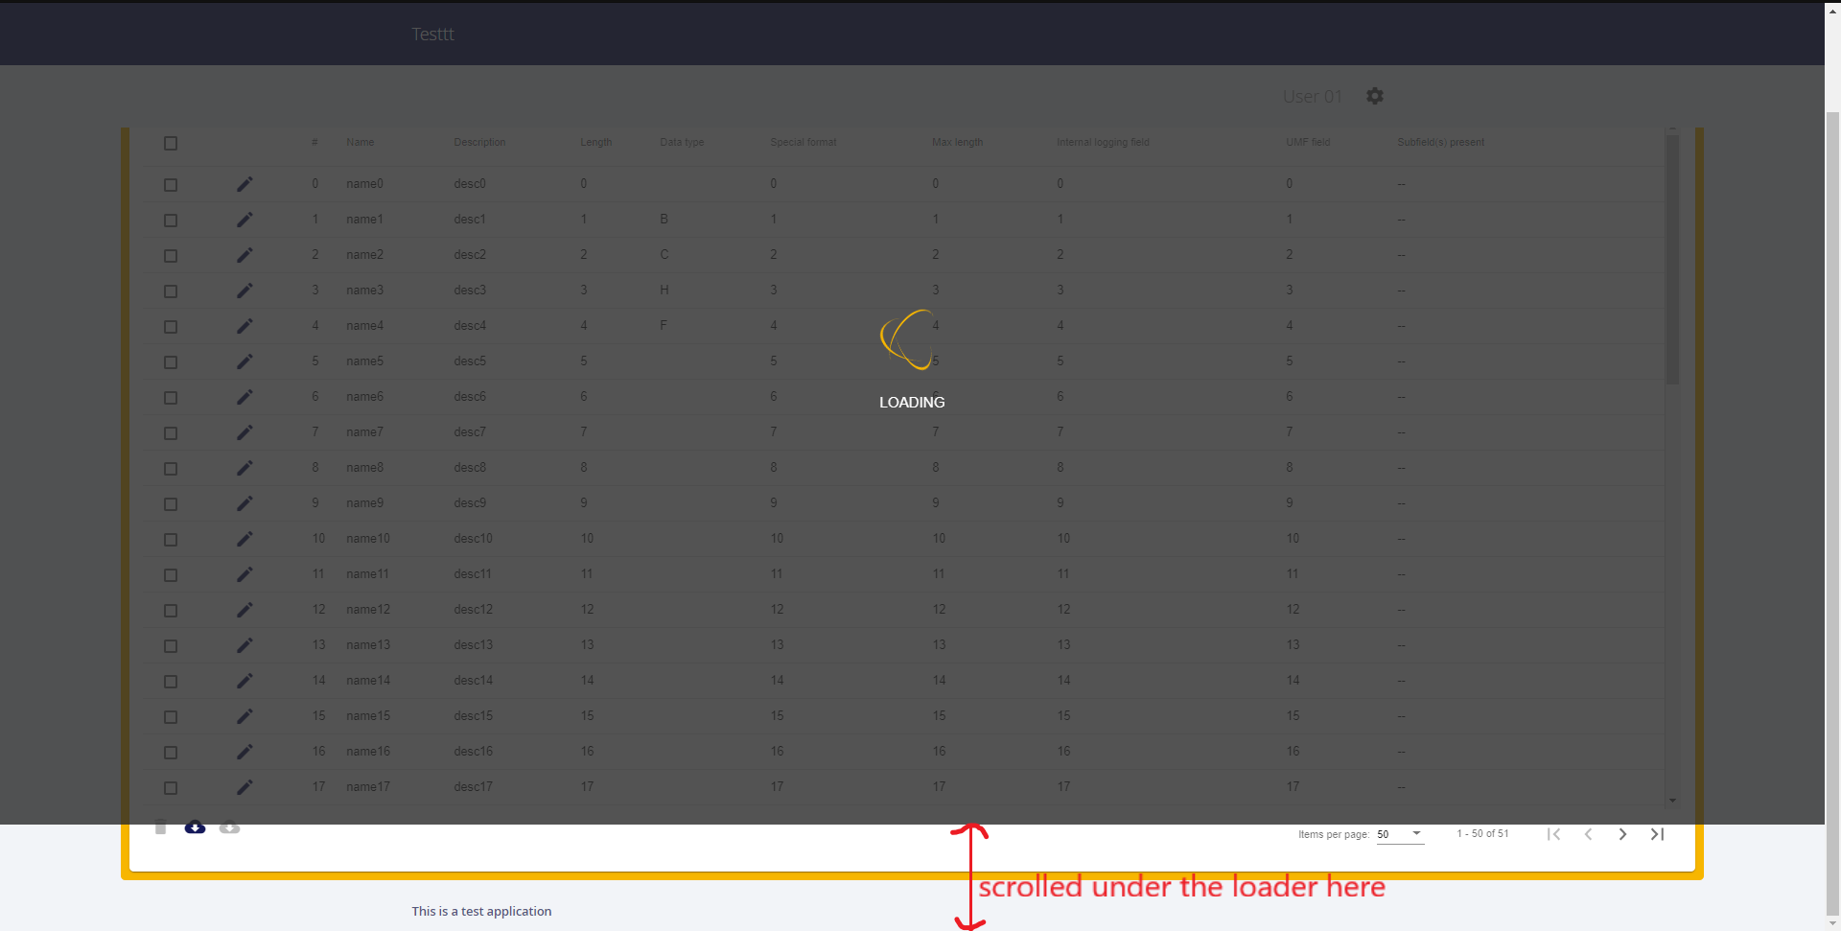Open the Items per page dropdown
The image size is (1841, 931).
(1400, 834)
